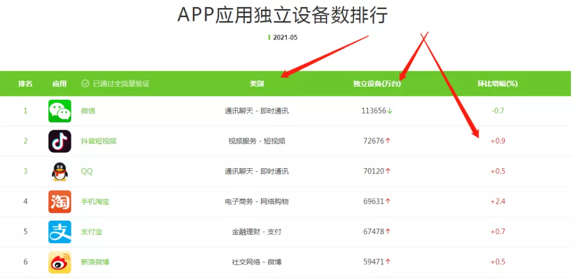Click rank number 5
The width and height of the screenshot is (580, 279).
[26, 232]
